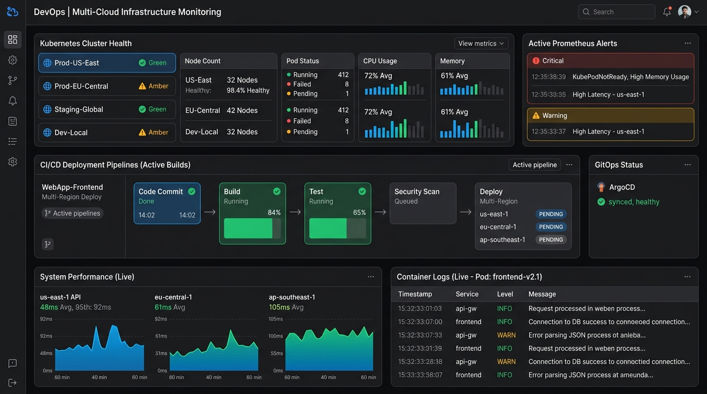Open GitOps Status options menu

coord(687,165)
